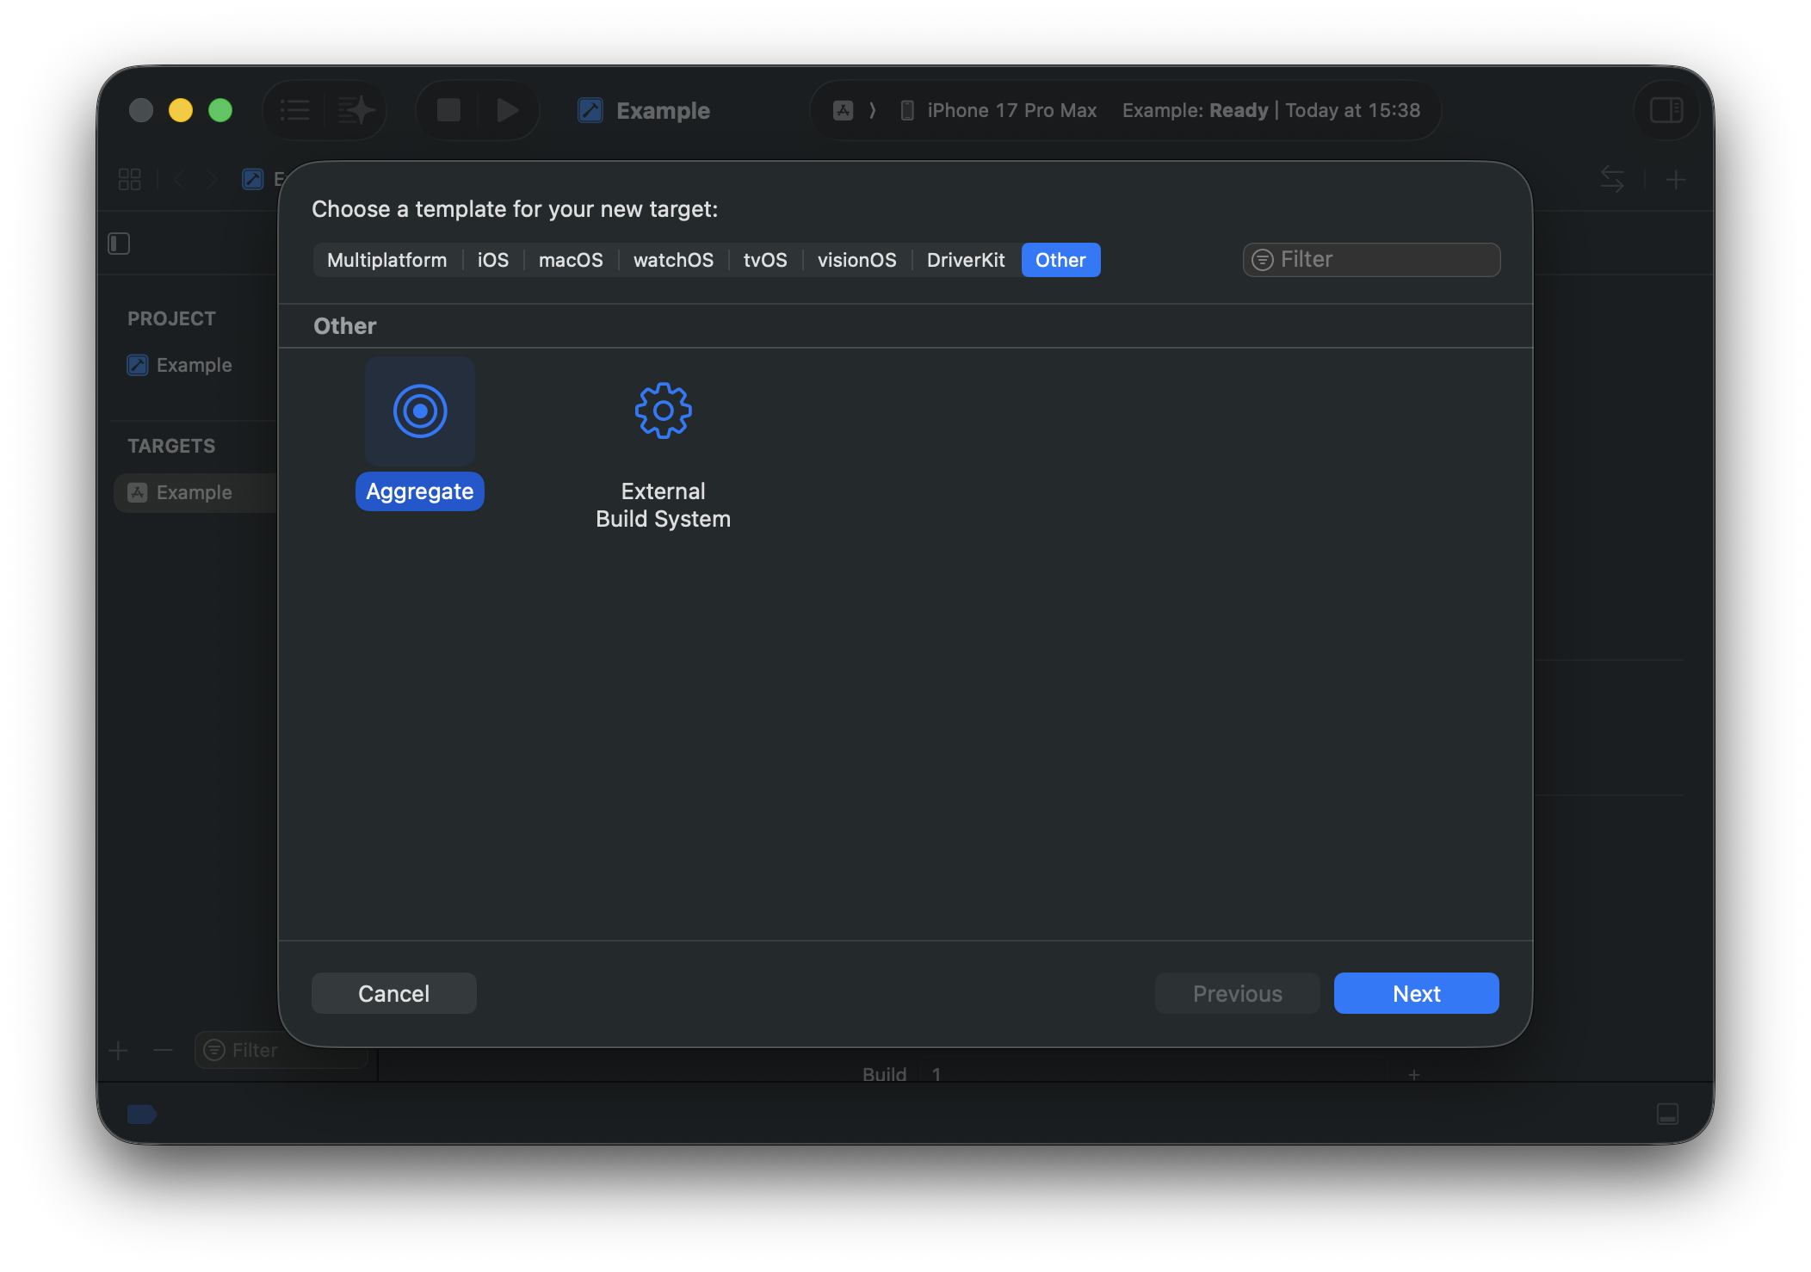Select the Aggregate target template icon
This screenshot has width=1811, height=1272.
420,411
